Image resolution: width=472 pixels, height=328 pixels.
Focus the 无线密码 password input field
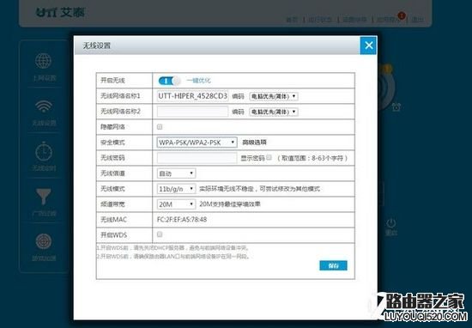click(197, 158)
